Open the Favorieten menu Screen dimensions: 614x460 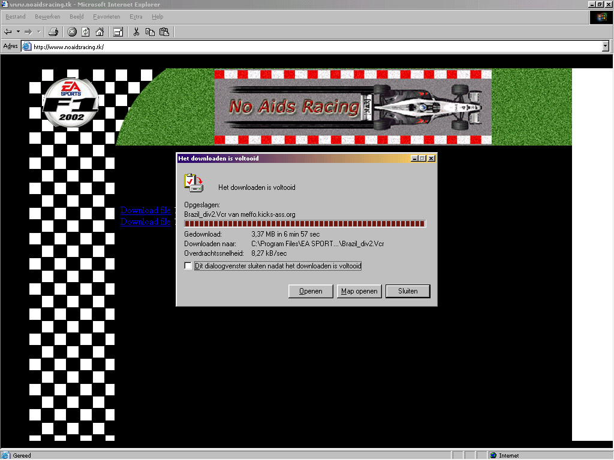[107, 17]
